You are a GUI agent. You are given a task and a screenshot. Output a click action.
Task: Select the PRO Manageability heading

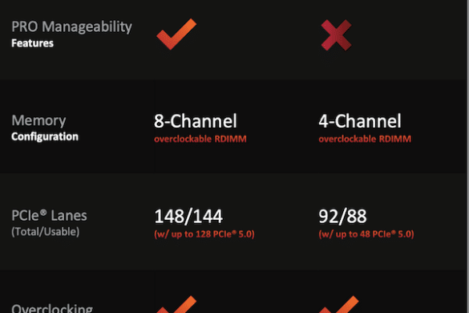point(71,26)
